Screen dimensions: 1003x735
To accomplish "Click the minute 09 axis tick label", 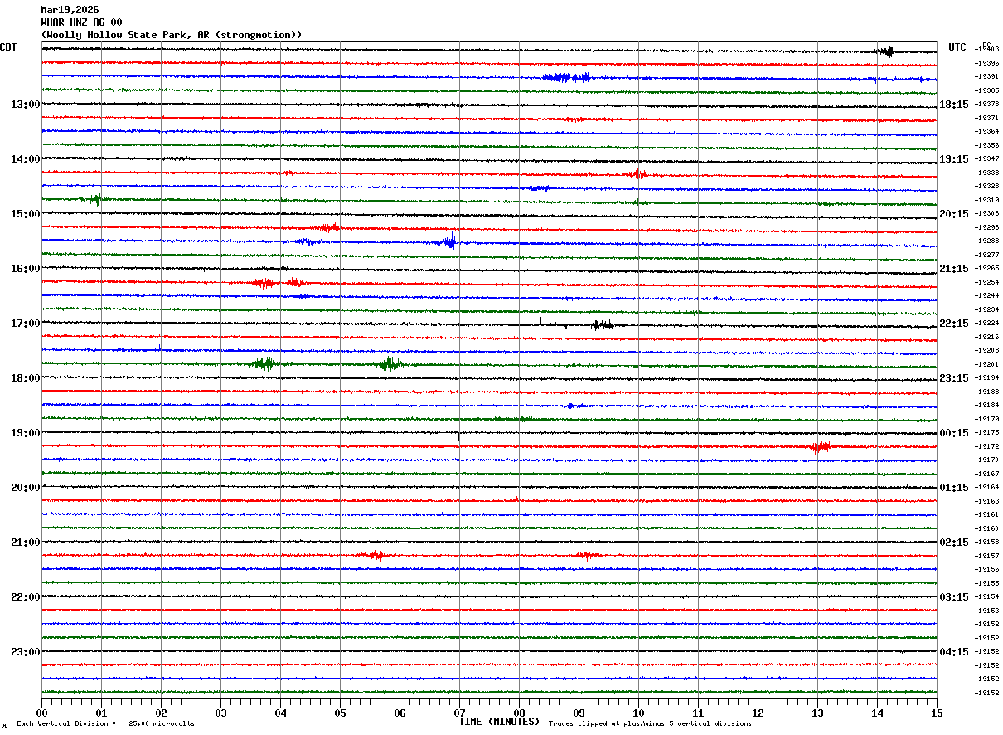I will coord(579,713).
